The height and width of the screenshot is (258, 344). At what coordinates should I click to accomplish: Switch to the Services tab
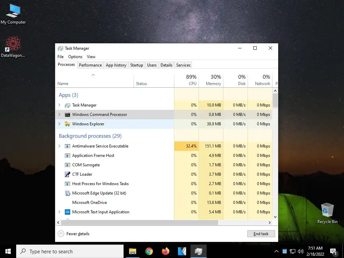183,65
